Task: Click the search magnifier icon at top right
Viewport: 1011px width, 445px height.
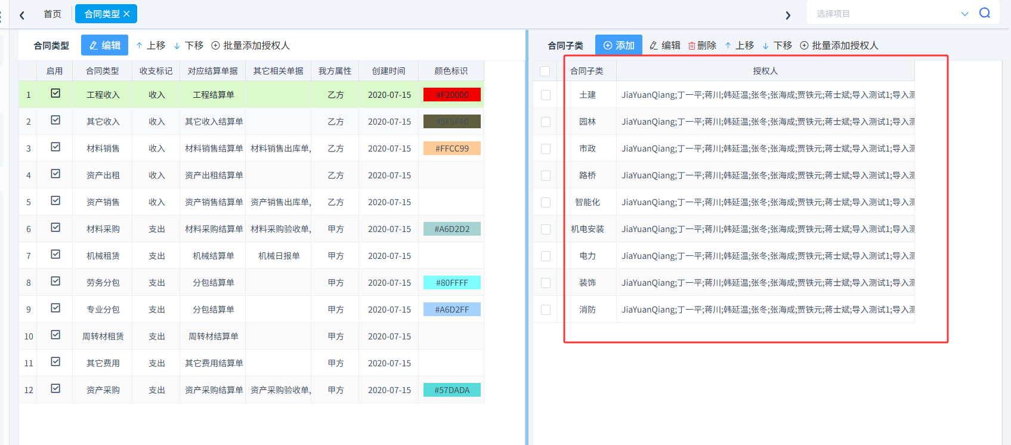Action: (985, 13)
